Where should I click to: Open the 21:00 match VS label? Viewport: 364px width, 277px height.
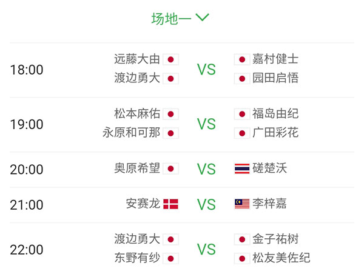coord(206,204)
